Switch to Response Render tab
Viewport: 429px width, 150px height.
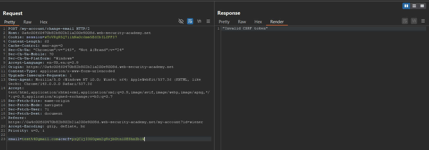coord(277,22)
